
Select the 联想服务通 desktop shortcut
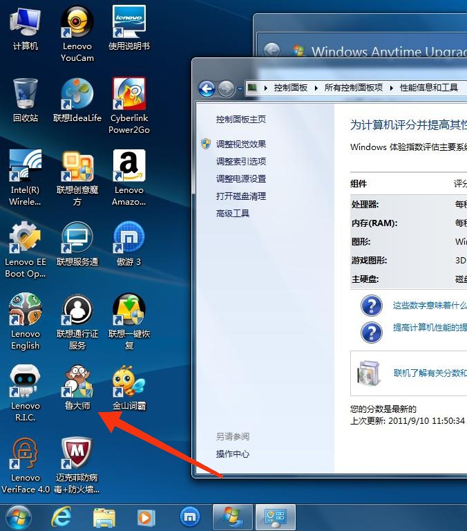tap(77, 245)
